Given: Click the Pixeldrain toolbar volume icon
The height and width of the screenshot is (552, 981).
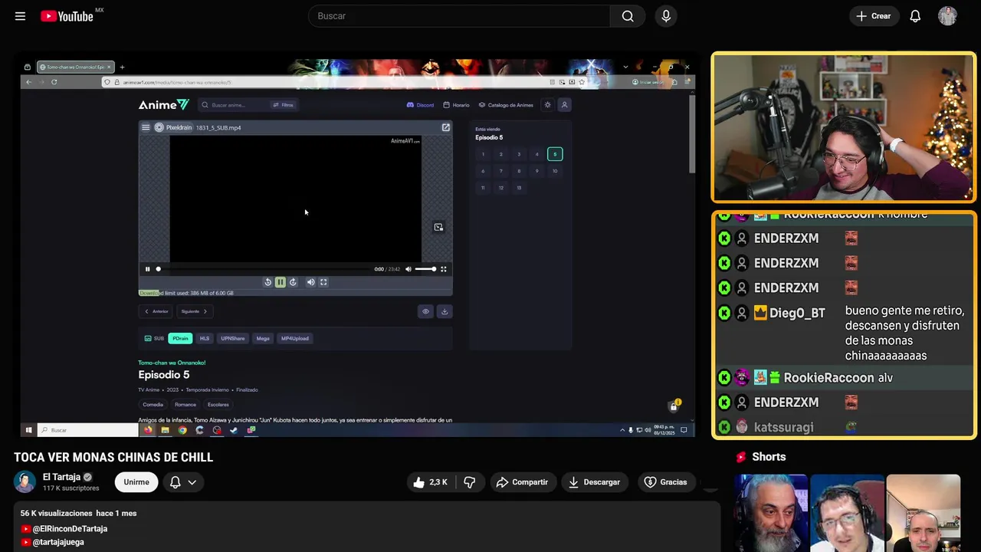Looking at the screenshot, I should tap(310, 282).
